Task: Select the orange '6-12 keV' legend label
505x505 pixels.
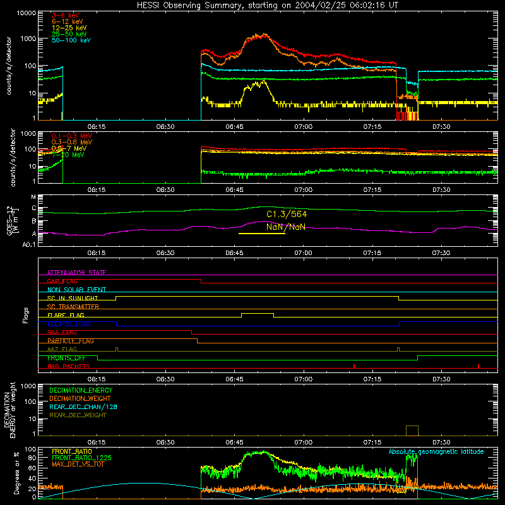Action: pyautogui.click(x=68, y=21)
